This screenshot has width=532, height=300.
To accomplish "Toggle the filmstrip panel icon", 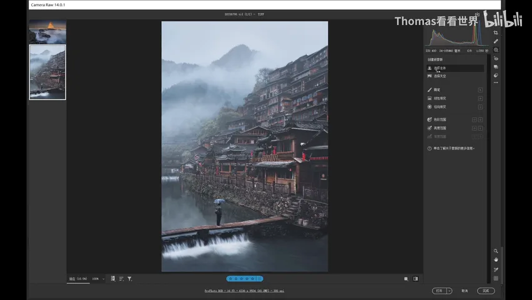I will tap(113, 279).
